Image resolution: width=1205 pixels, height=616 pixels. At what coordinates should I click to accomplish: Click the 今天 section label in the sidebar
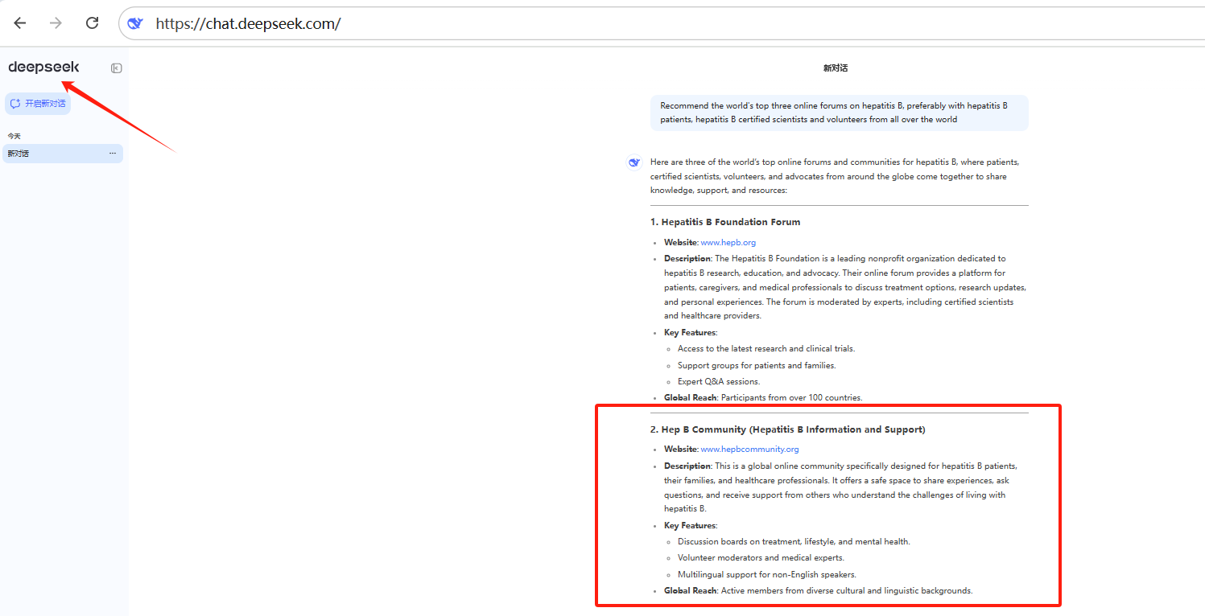point(14,136)
